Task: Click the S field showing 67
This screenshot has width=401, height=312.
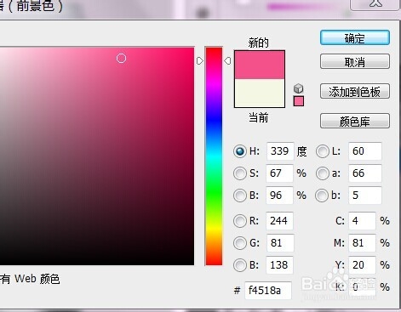Action: pyautogui.click(x=279, y=173)
